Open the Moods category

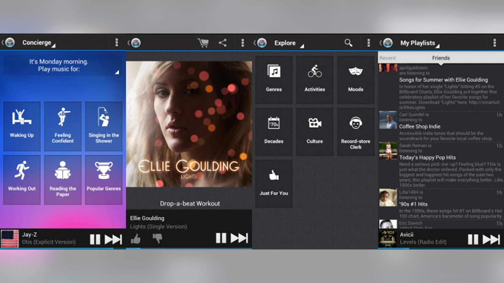(x=356, y=79)
